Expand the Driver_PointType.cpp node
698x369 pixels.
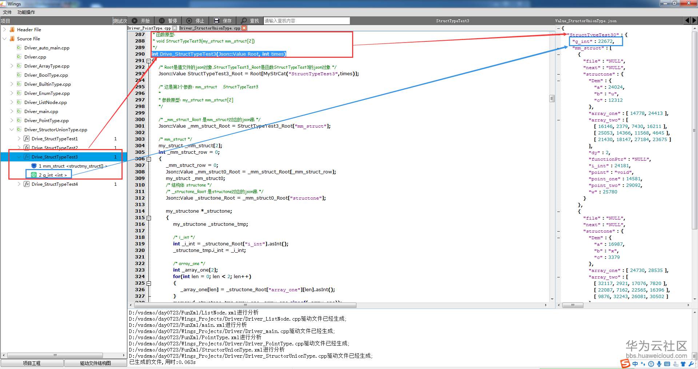tap(12, 120)
